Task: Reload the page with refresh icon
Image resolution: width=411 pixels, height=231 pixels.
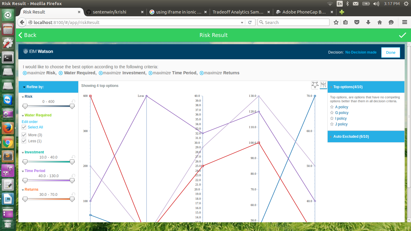Action: pyautogui.click(x=250, y=22)
